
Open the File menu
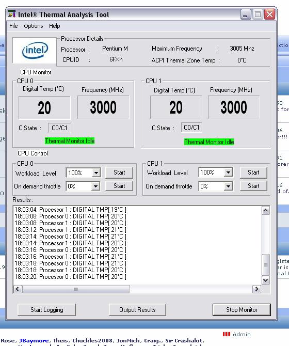[x=13, y=26]
